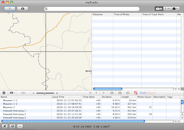
Task: Go to previous photo arrow
Action: coord(96,93)
